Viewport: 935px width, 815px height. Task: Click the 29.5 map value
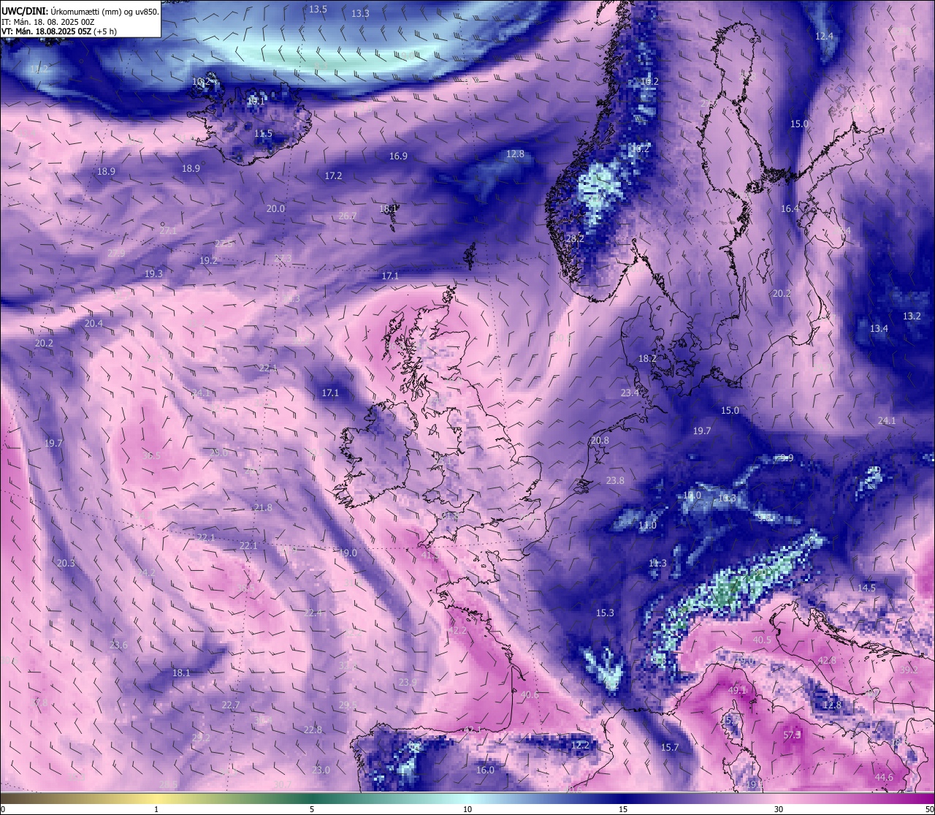pos(348,705)
